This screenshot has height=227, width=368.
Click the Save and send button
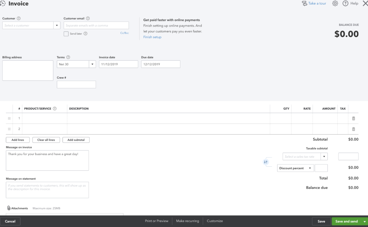pyautogui.click(x=346, y=221)
